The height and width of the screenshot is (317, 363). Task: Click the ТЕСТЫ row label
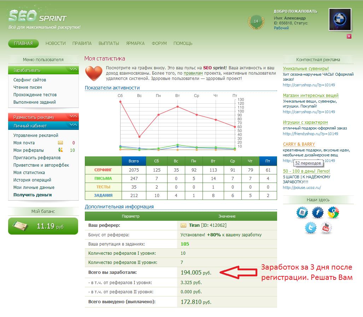point(103,187)
